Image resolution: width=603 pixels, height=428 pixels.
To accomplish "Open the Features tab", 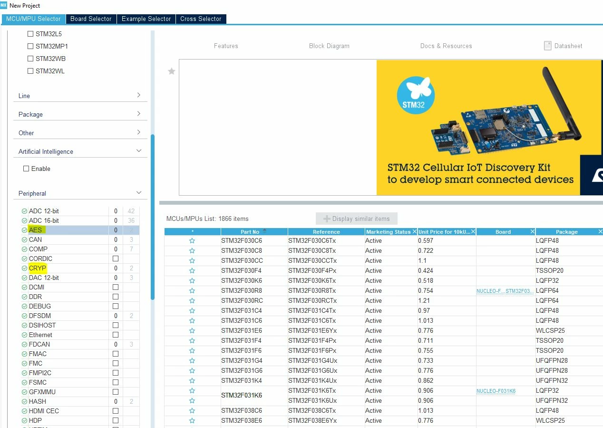I will tap(226, 46).
